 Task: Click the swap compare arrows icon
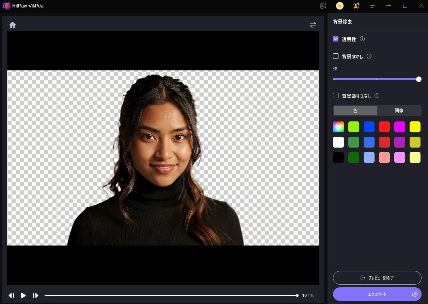tap(313, 25)
